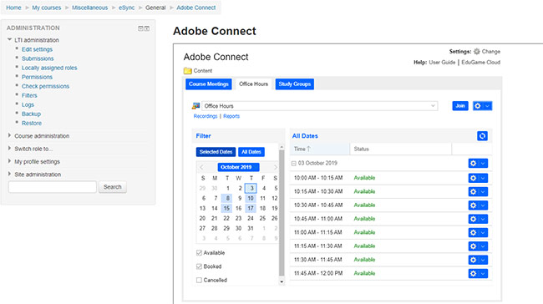Select October 10 in the calendar
This screenshot has height=304, width=543.
pos(251,199)
